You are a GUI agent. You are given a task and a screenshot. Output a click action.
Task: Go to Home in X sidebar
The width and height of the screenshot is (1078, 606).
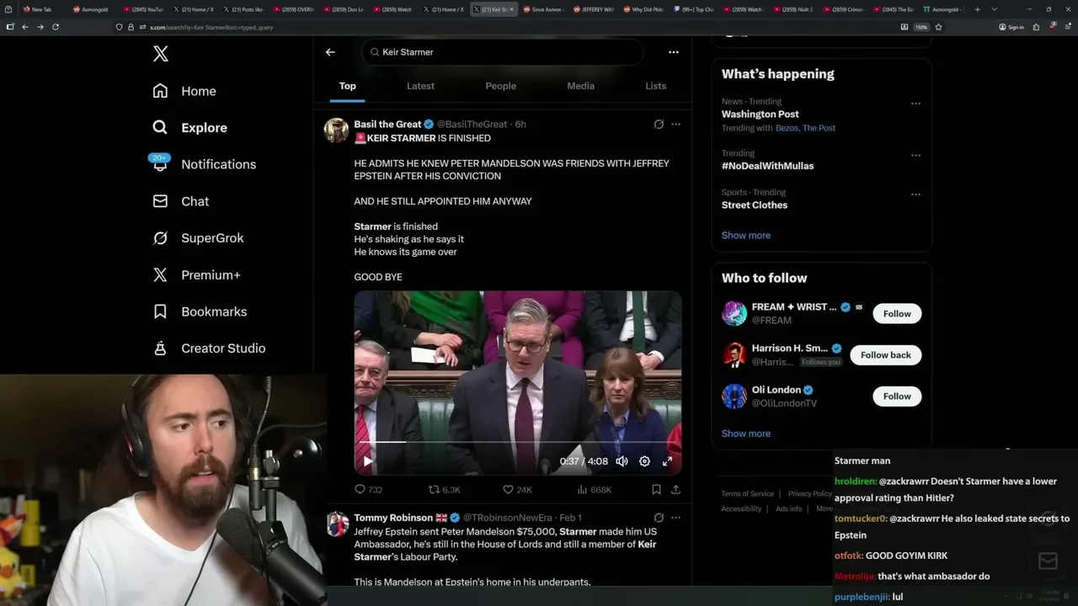[184, 91]
